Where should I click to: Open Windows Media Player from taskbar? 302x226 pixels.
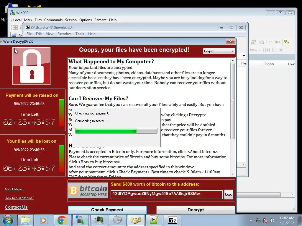click(44, 220)
